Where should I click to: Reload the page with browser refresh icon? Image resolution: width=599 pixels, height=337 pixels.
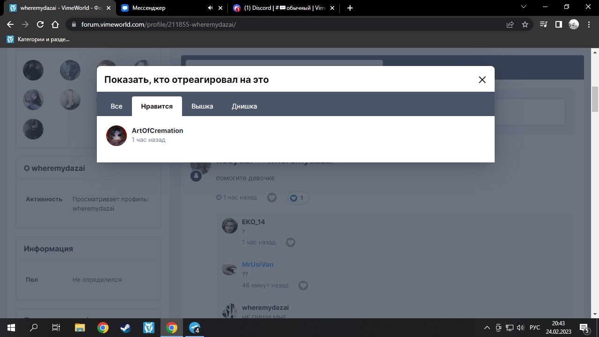pos(40,24)
